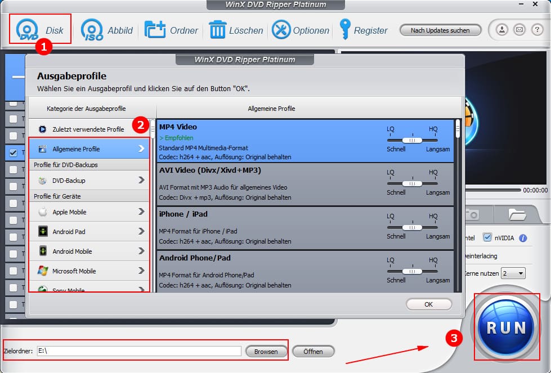Toggle the nVIDIA hardware acceleration checkbox

point(487,237)
